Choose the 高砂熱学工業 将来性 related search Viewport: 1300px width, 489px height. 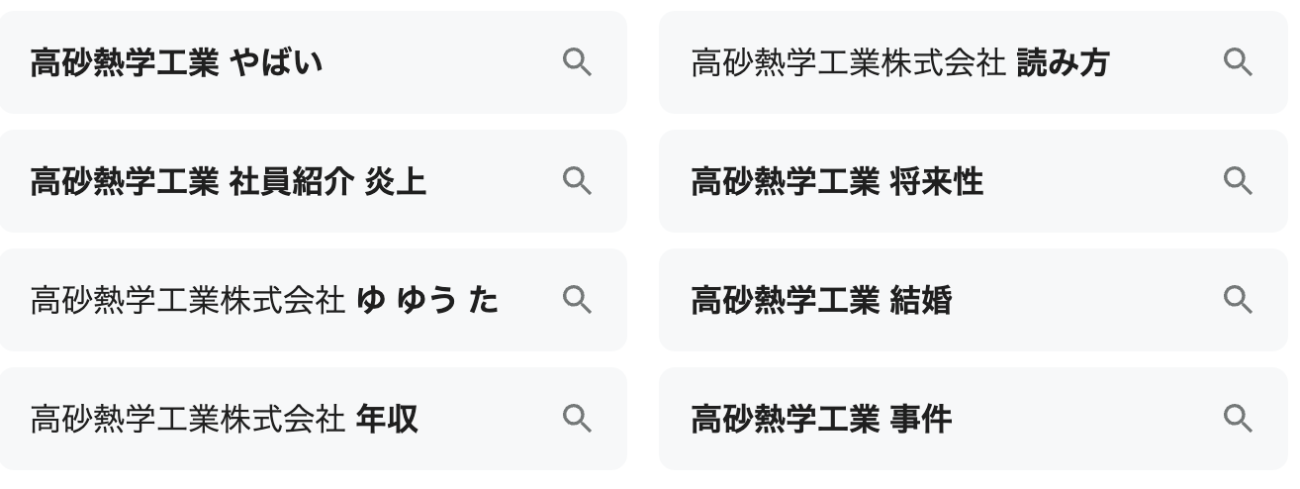click(x=837, y=182)
